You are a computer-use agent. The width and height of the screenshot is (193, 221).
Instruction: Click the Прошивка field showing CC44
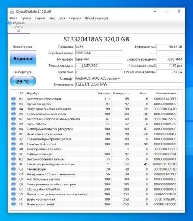point(99,47)
